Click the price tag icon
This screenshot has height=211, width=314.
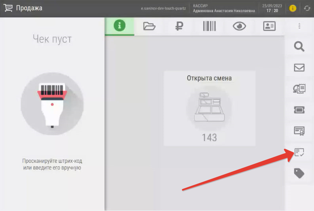coord(299,173)
